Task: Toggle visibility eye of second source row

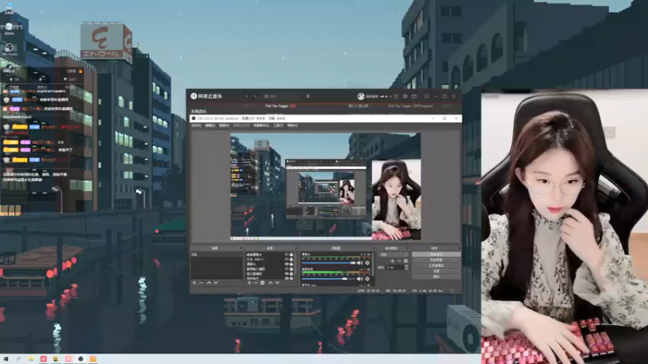Action: [287, 259]
